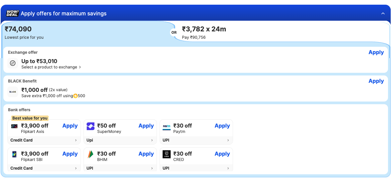Apply the SuperMoney ₹50 off offer
Image resolution: width=391 pixels, height=179 pixels.
tap(146, 126)
